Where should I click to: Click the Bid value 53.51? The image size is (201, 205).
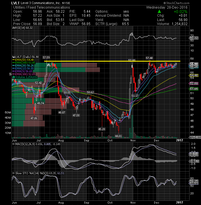click(60, 20)
